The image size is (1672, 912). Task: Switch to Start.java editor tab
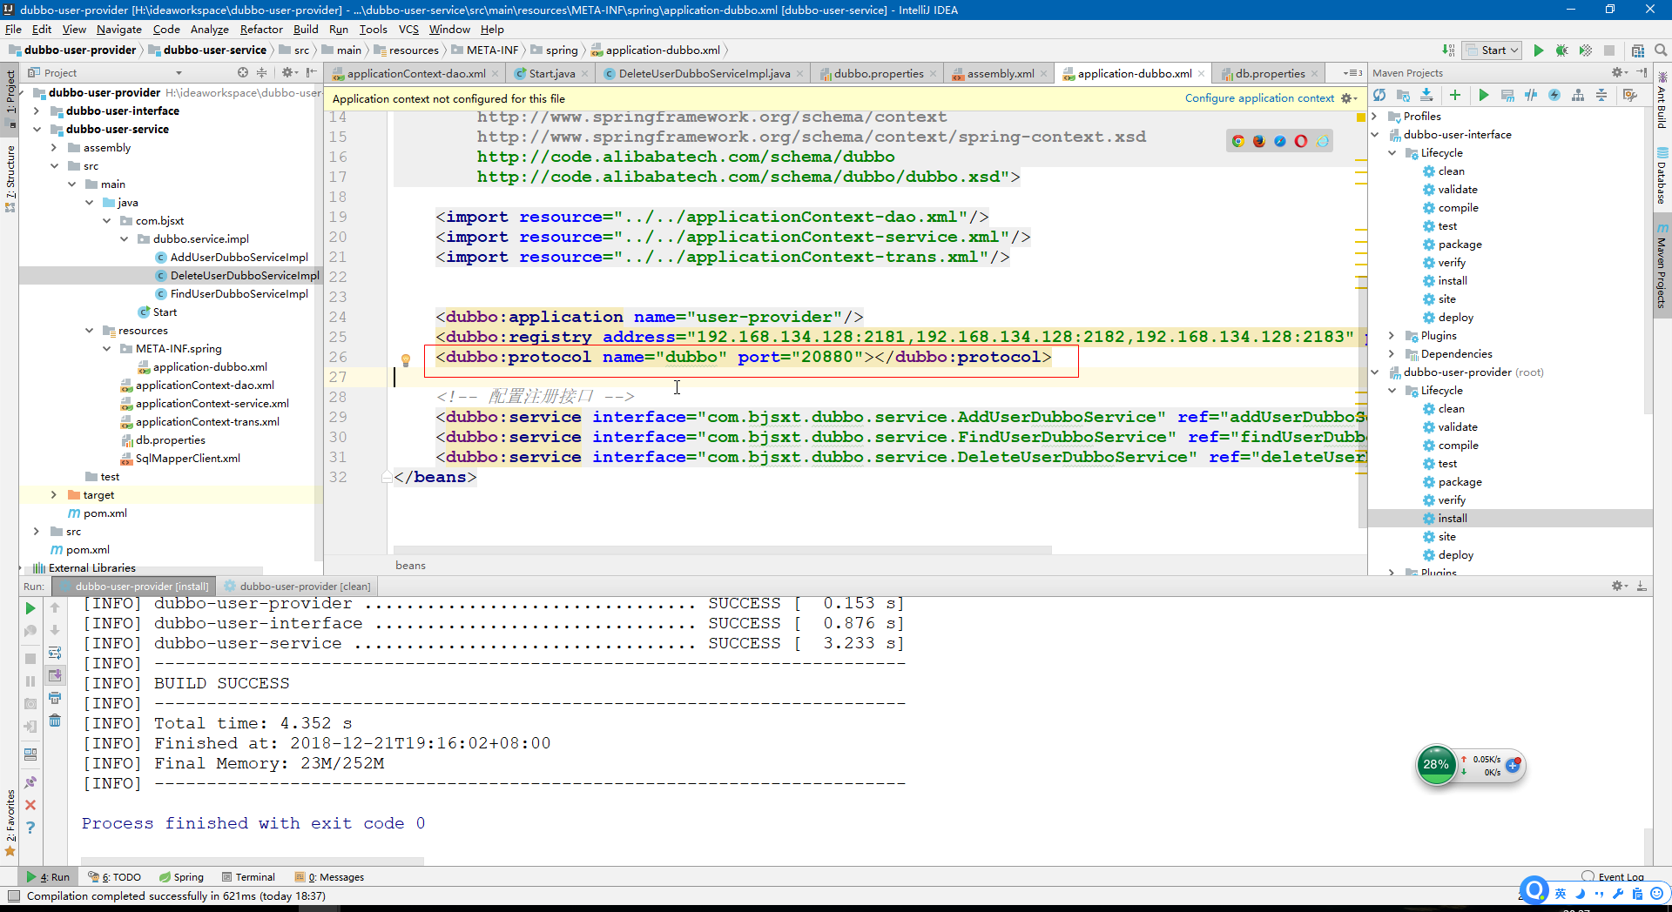(551, 73)
